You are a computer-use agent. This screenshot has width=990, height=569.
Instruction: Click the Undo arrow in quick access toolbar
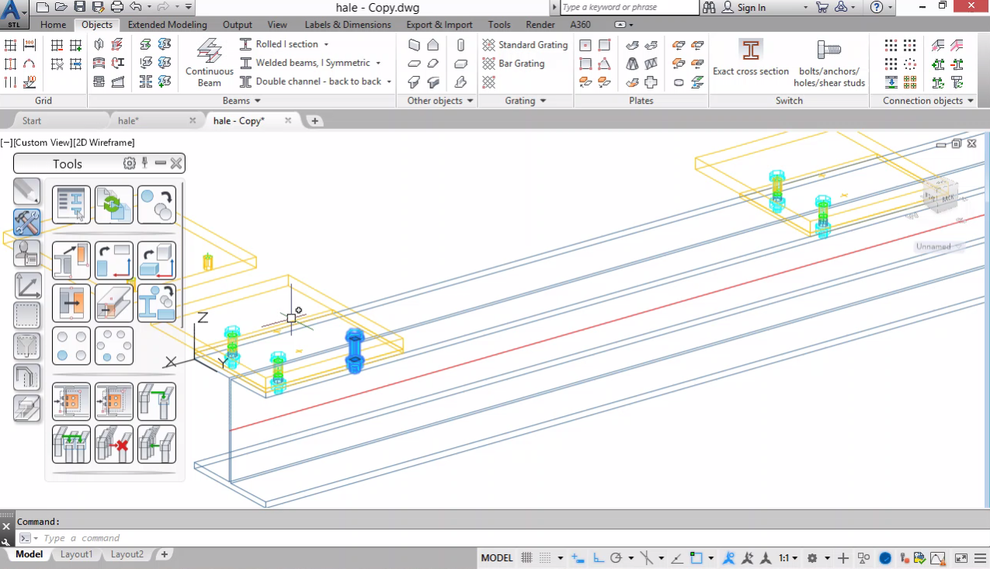tap(136, 7)
